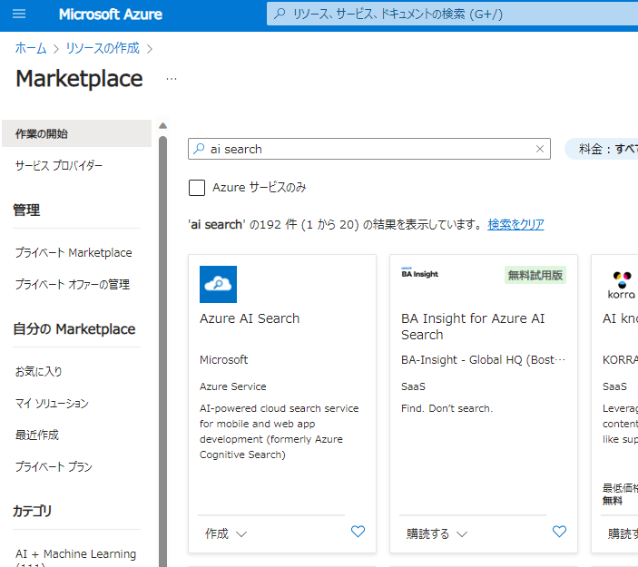Open プライベート Marketplace

[x=74, y=252]
